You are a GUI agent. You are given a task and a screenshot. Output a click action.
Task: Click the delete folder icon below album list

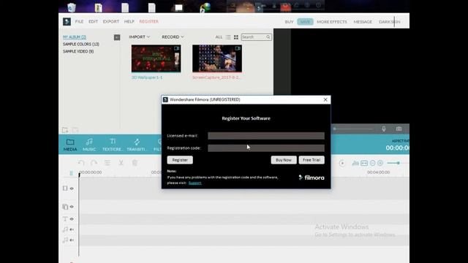[x=75, y=130]
